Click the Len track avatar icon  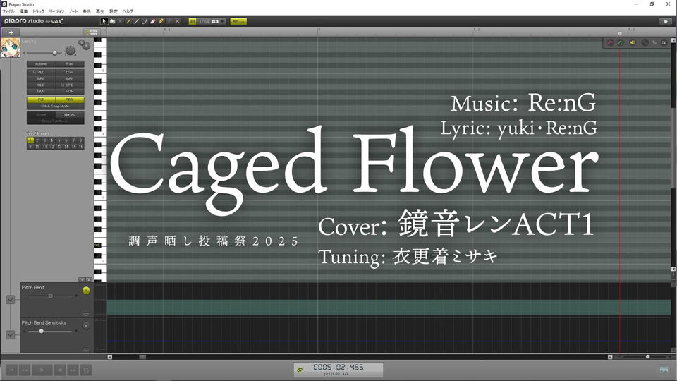(10, 47)
